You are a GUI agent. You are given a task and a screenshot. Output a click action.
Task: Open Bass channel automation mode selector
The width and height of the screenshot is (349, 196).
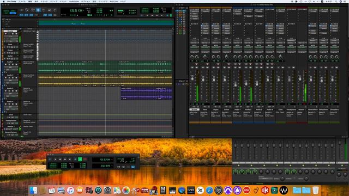(x=205, y=47)
